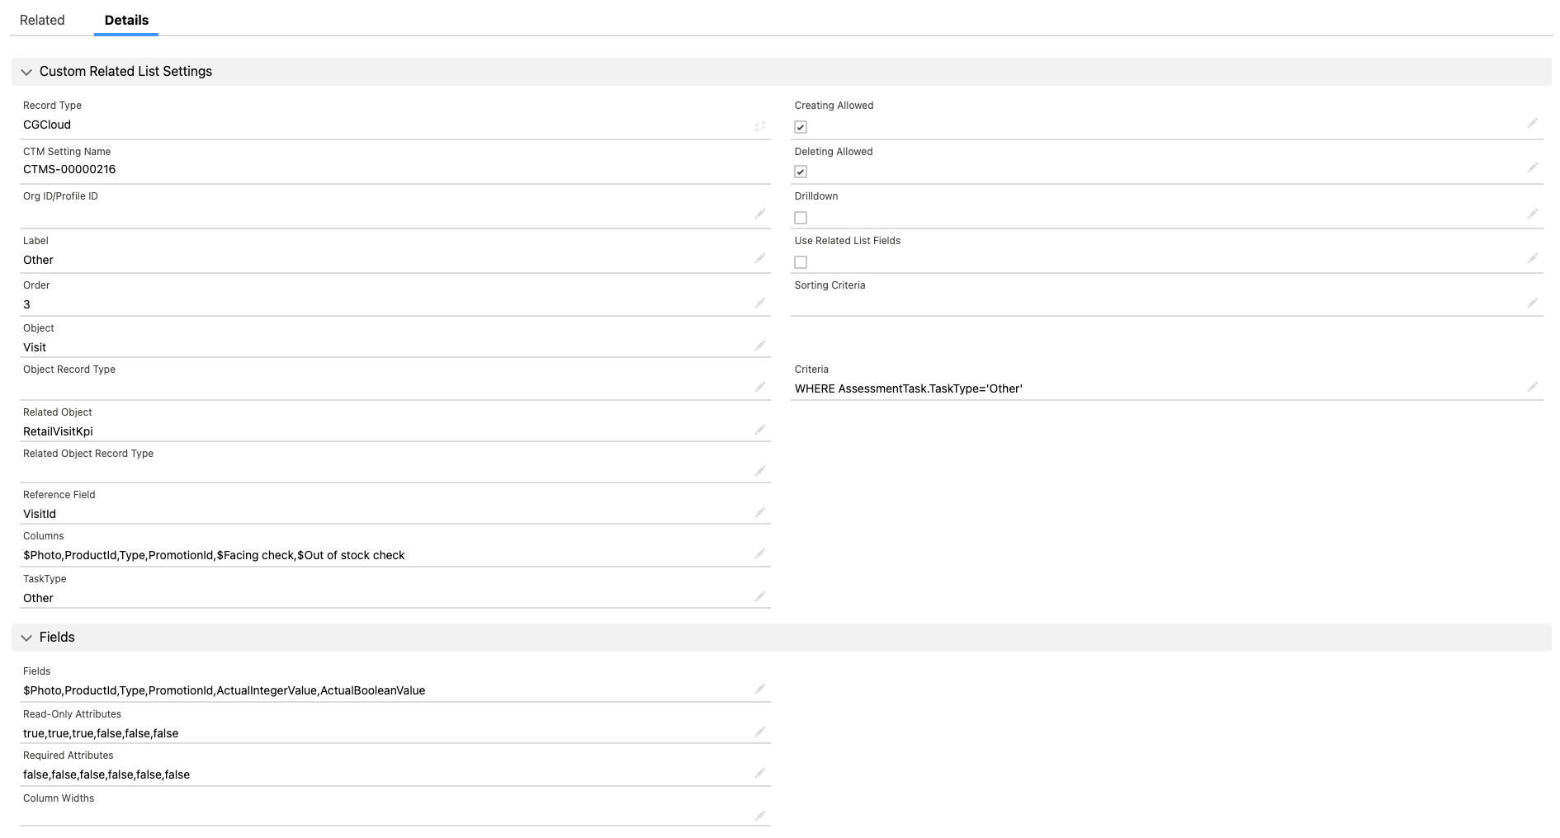Click the pencil icon next to Criteria
Image resolution: width=1560 pixels, height=838 pixels.
1533,386
